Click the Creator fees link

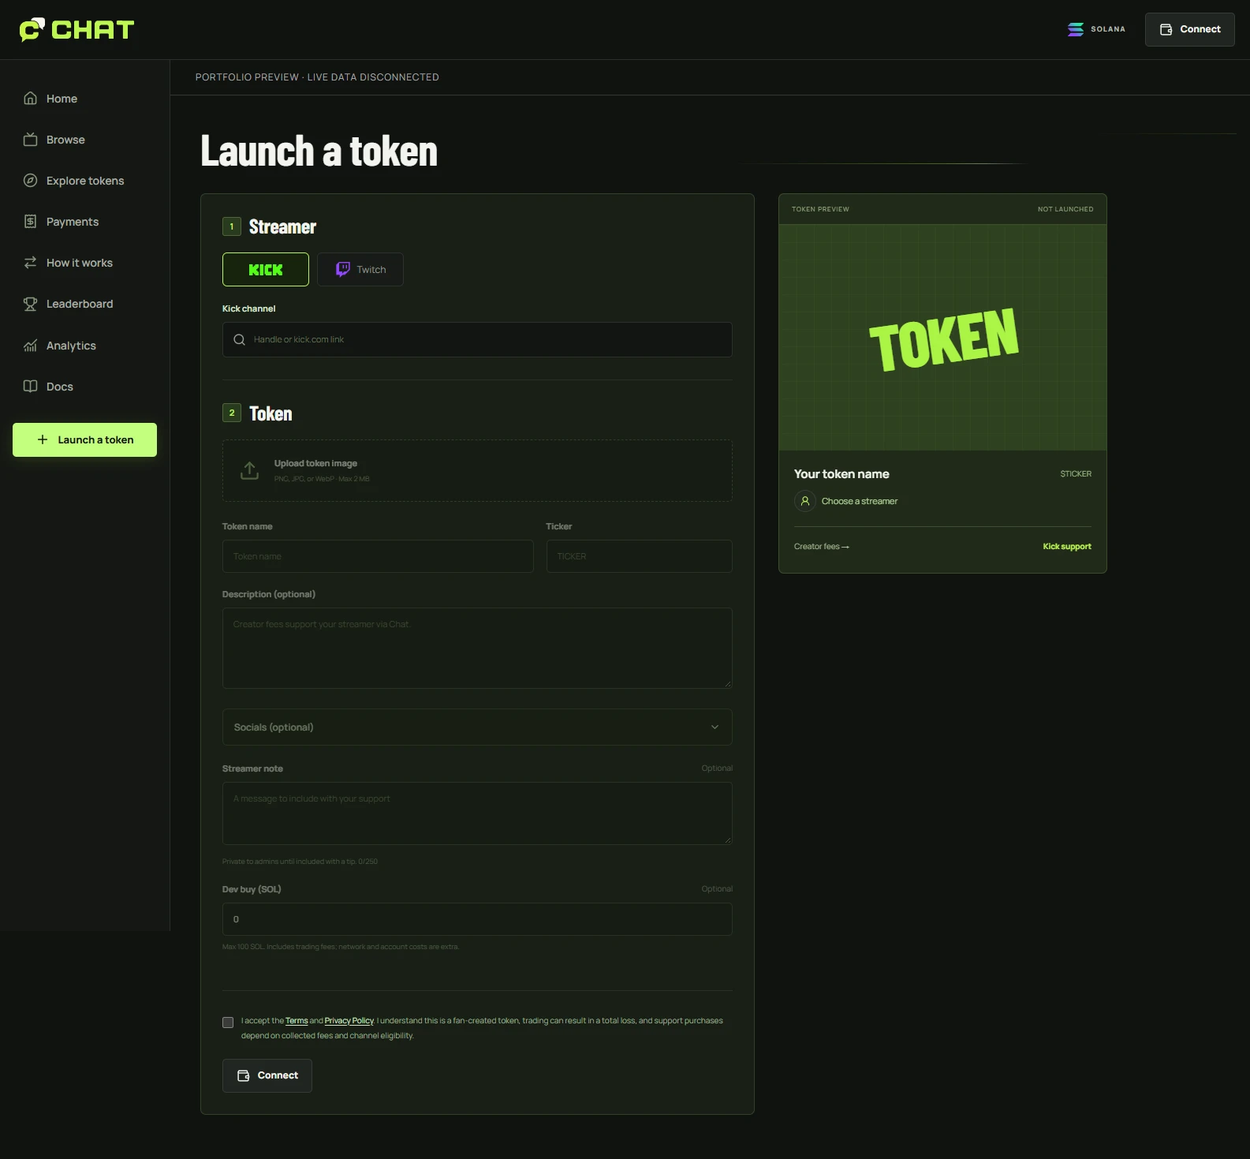[x=822, y=547]
